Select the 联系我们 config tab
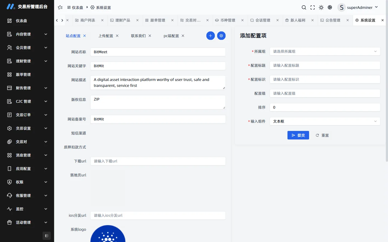This screenshot has height=242, width=388. coord(138,36)
